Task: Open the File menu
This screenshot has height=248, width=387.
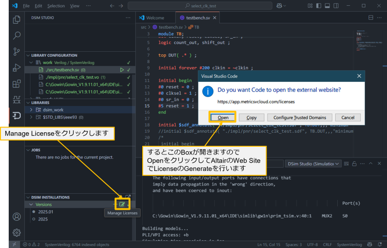Action: [x=26, y=6]
